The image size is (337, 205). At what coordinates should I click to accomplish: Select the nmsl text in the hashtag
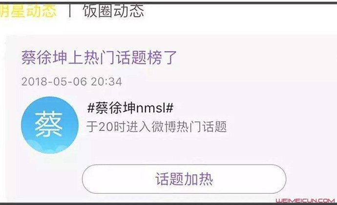(x=150, y=108)
